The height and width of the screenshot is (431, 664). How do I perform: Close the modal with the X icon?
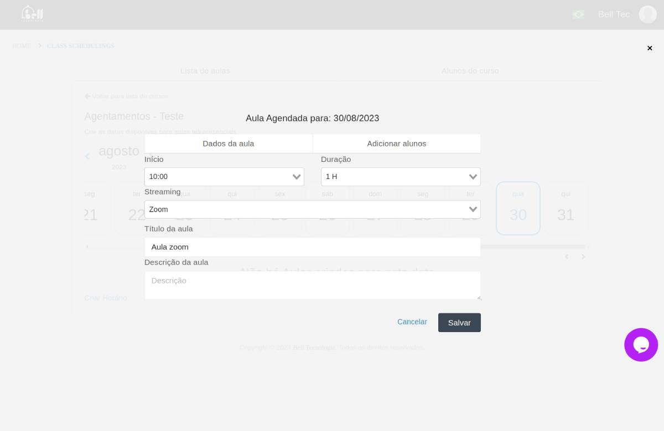point(650,48)
